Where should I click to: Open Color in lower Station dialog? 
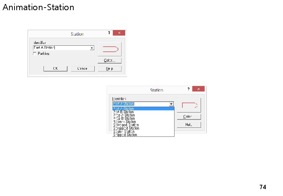pyautogui.click(x=189, y=117)
